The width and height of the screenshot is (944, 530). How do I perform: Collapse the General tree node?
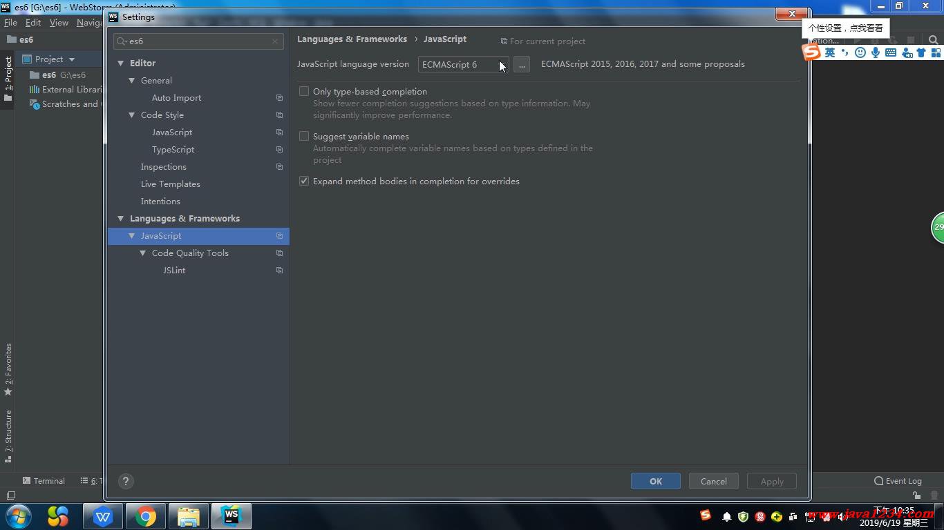pyautogui.click(x=132, y=81)
